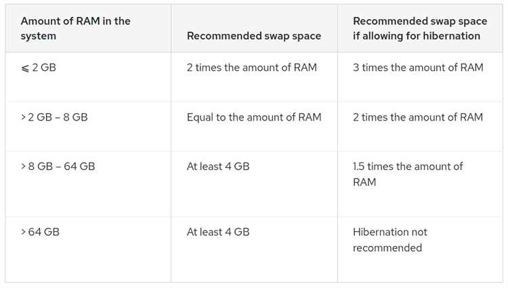The image size is (508, 288).
Task: Click the '⩽' symbol in first row
Action: (x=25, y=68)
